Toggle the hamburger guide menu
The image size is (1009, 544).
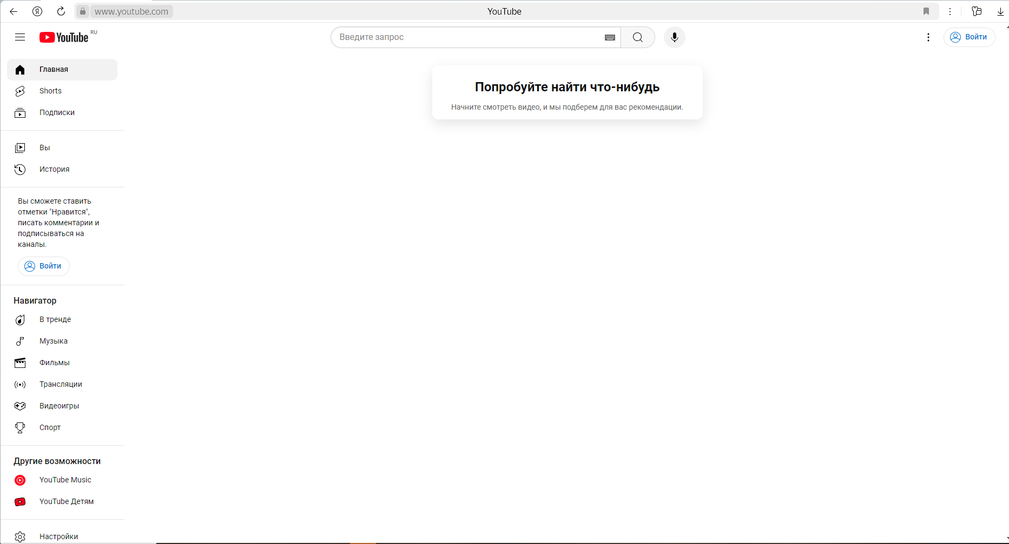pos(20,37)
